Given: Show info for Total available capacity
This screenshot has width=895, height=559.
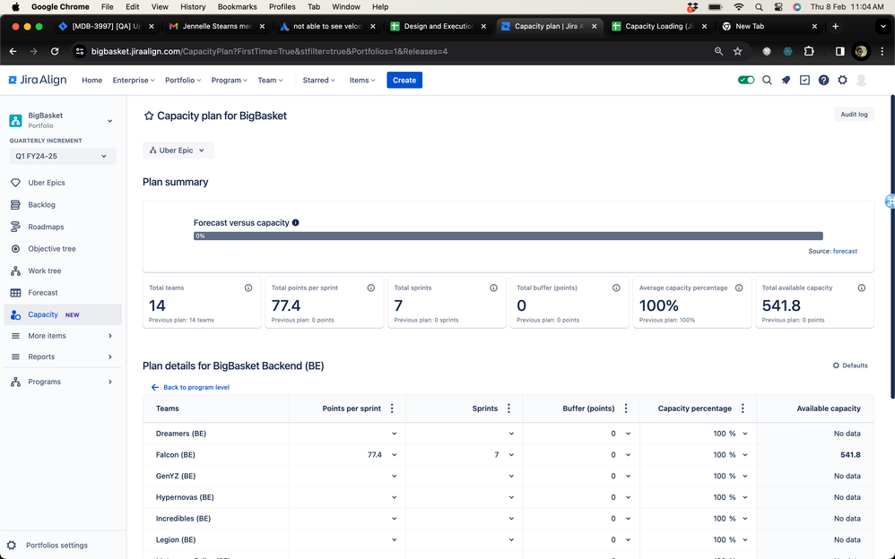Looking at the screenshot, I should [x=862, y=288].
